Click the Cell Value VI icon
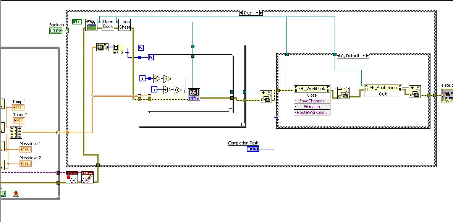Image resolution: width=453 pixels, height=222 pixels. tap(194, 94)
